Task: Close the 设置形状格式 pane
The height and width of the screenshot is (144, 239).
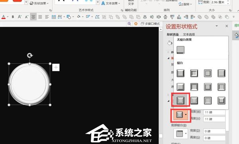Action: (x=227, y=26)
